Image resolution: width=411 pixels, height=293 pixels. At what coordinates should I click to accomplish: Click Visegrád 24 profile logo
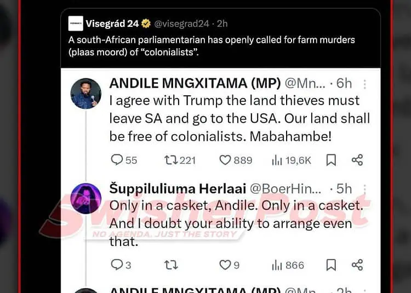coord(76,24)
